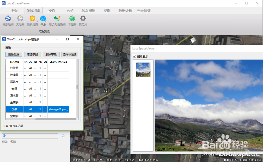Click the 茂县 label on the map
Viewport: 263px width, 162px height.
pos(108,90)
